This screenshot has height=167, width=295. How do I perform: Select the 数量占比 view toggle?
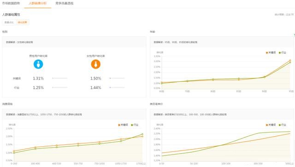(9, 23)
